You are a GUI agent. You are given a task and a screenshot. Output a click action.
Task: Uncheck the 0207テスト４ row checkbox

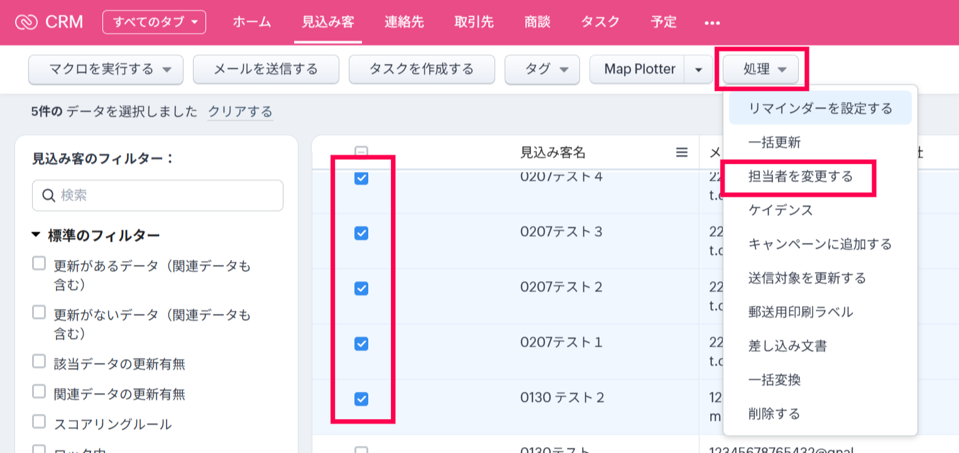pyautogui.click(x=361, y=178)
